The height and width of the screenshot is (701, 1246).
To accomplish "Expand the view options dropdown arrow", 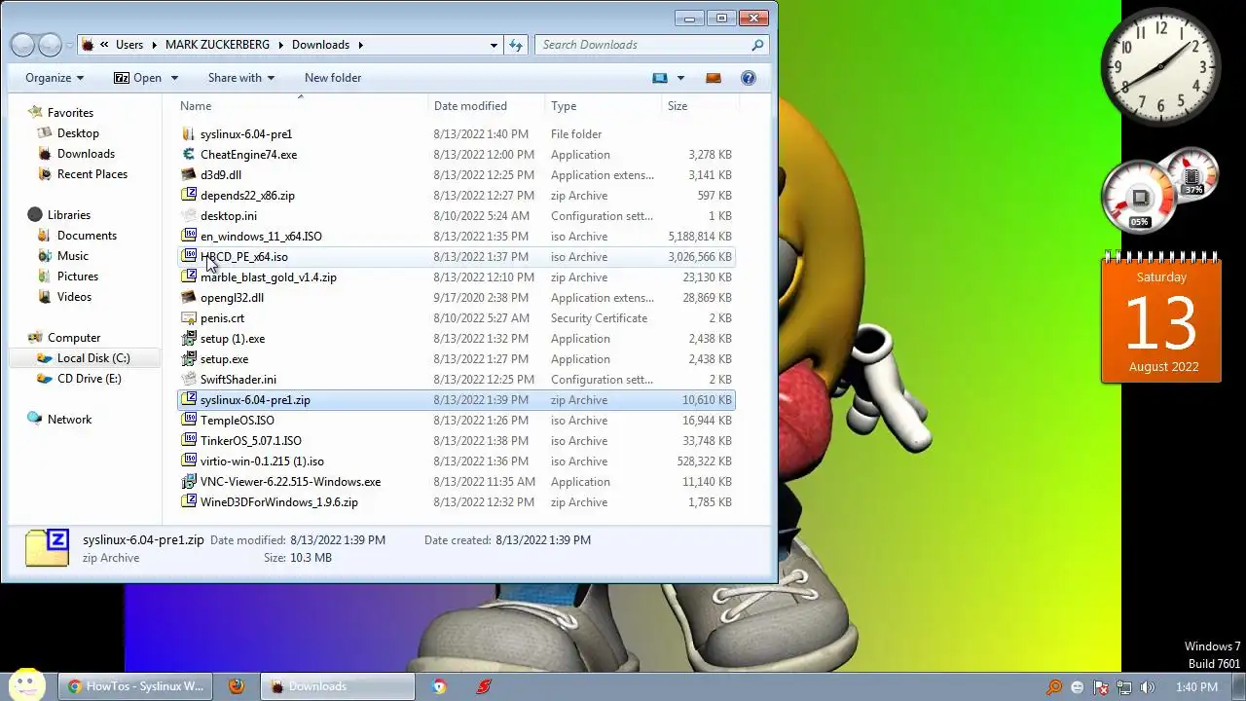I will [x=680, y=78].
